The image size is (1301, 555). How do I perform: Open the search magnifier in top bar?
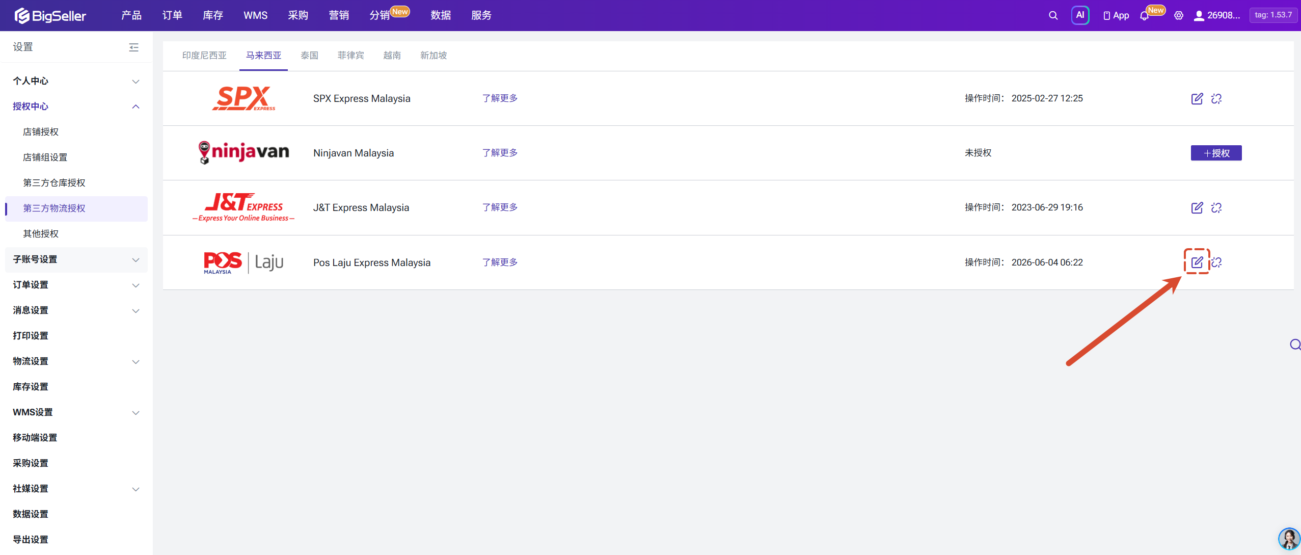[1053, 15]
